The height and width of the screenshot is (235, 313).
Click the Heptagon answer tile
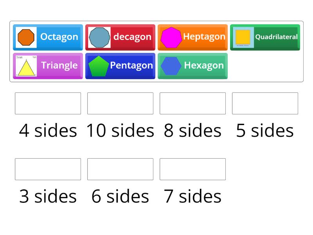[x=192, y=37]
